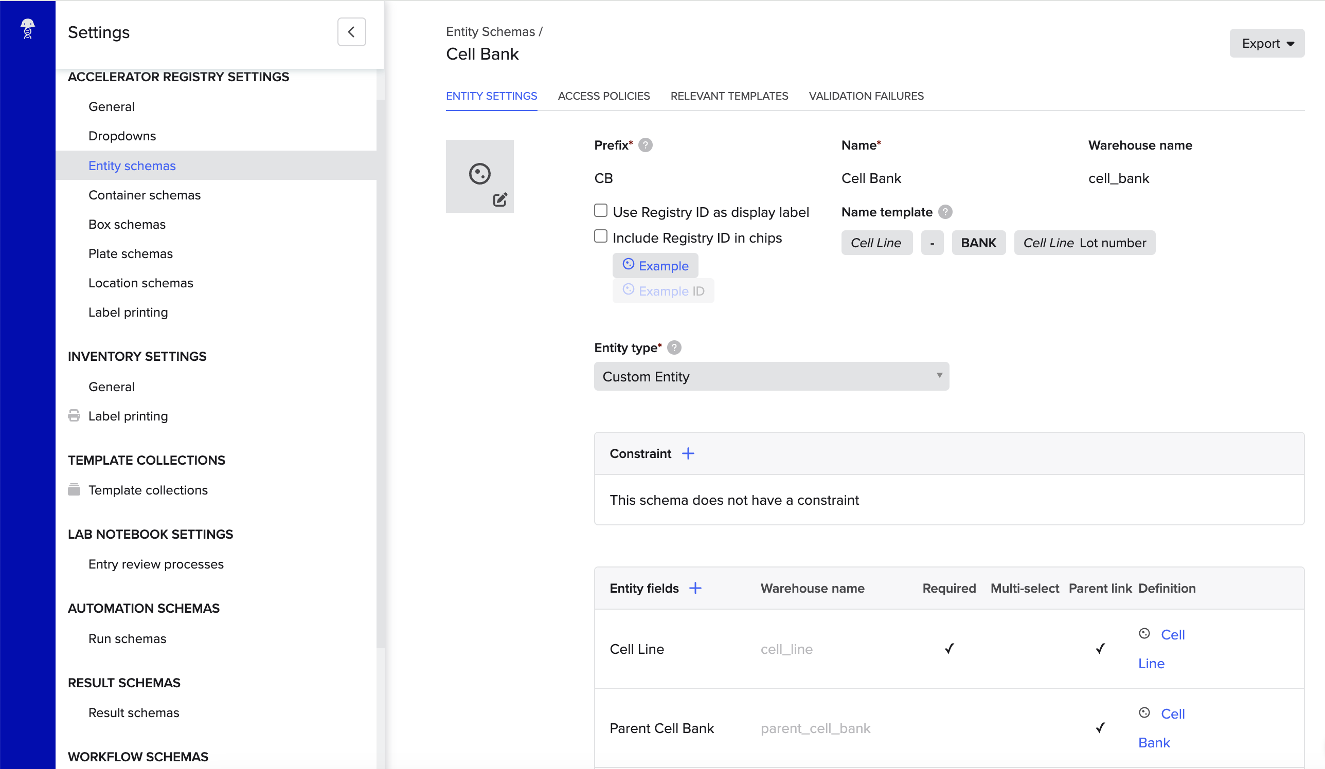
Task: Click the sidebar vertical scrollbar
Action: click(381, 374)
